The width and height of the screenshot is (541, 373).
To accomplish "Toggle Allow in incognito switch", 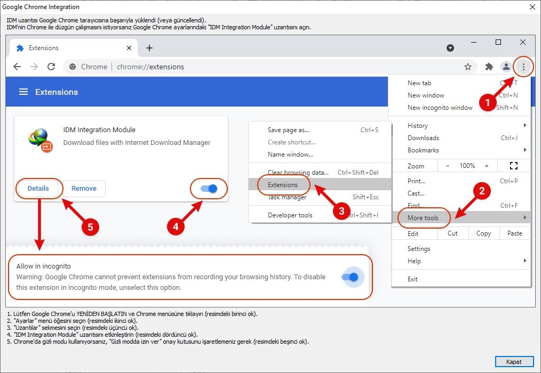I will click(350, 277).
